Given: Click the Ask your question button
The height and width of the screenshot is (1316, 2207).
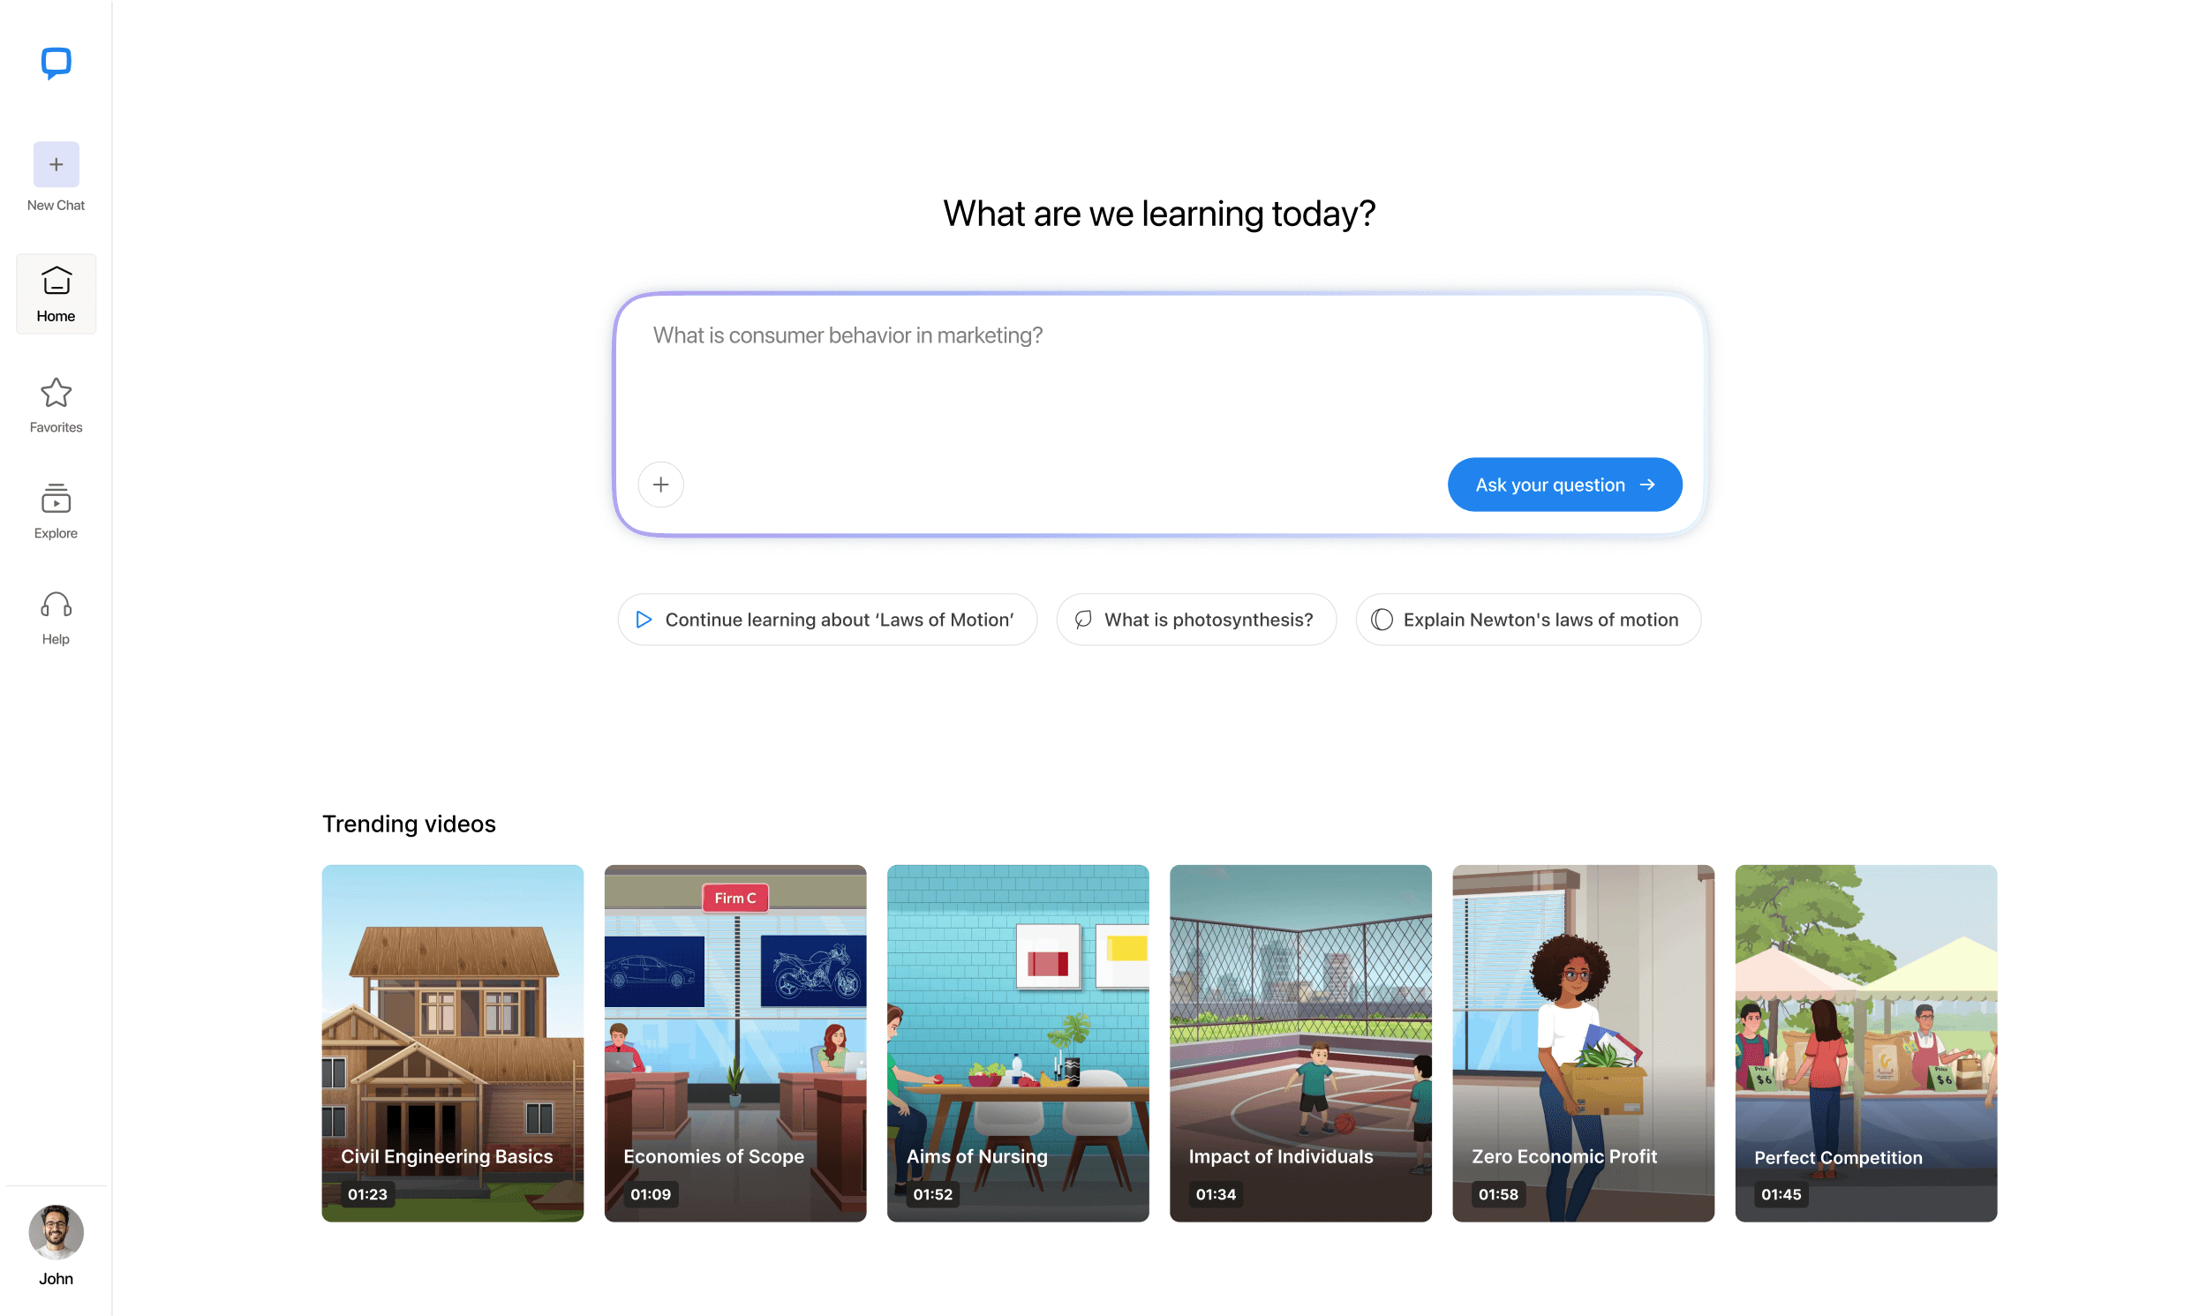Looking at the screenshot, I should (1564, 485).
